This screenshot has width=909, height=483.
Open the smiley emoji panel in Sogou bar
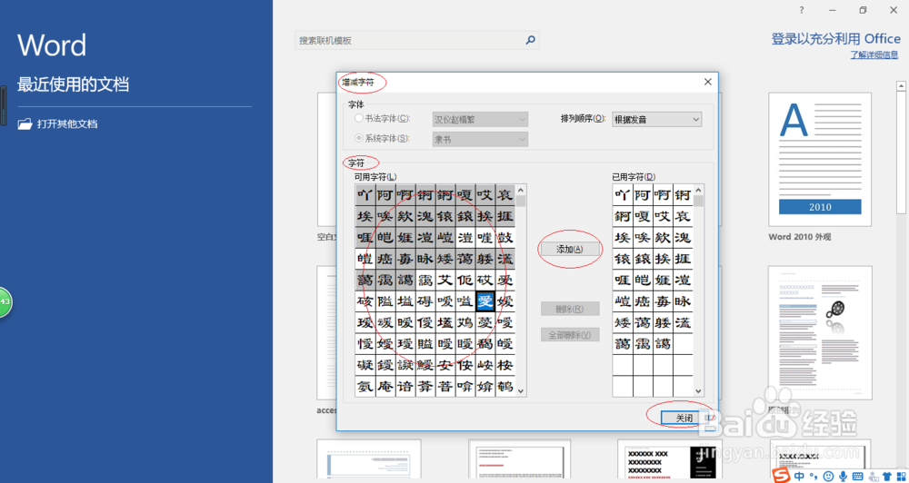(x=829, y=476)
